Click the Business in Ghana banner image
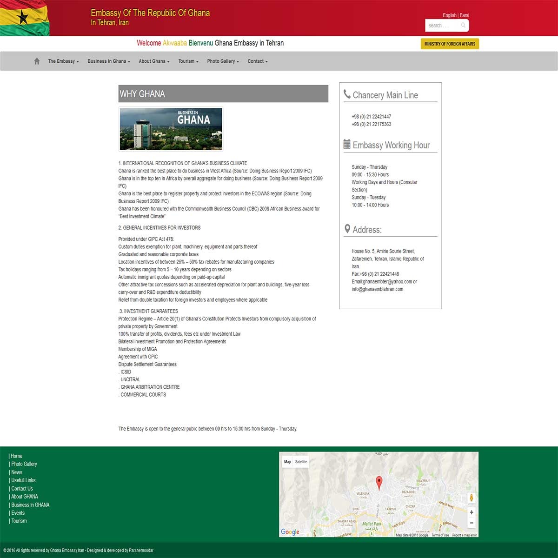This screenshot has width=558, height=558. coord(171,129)
